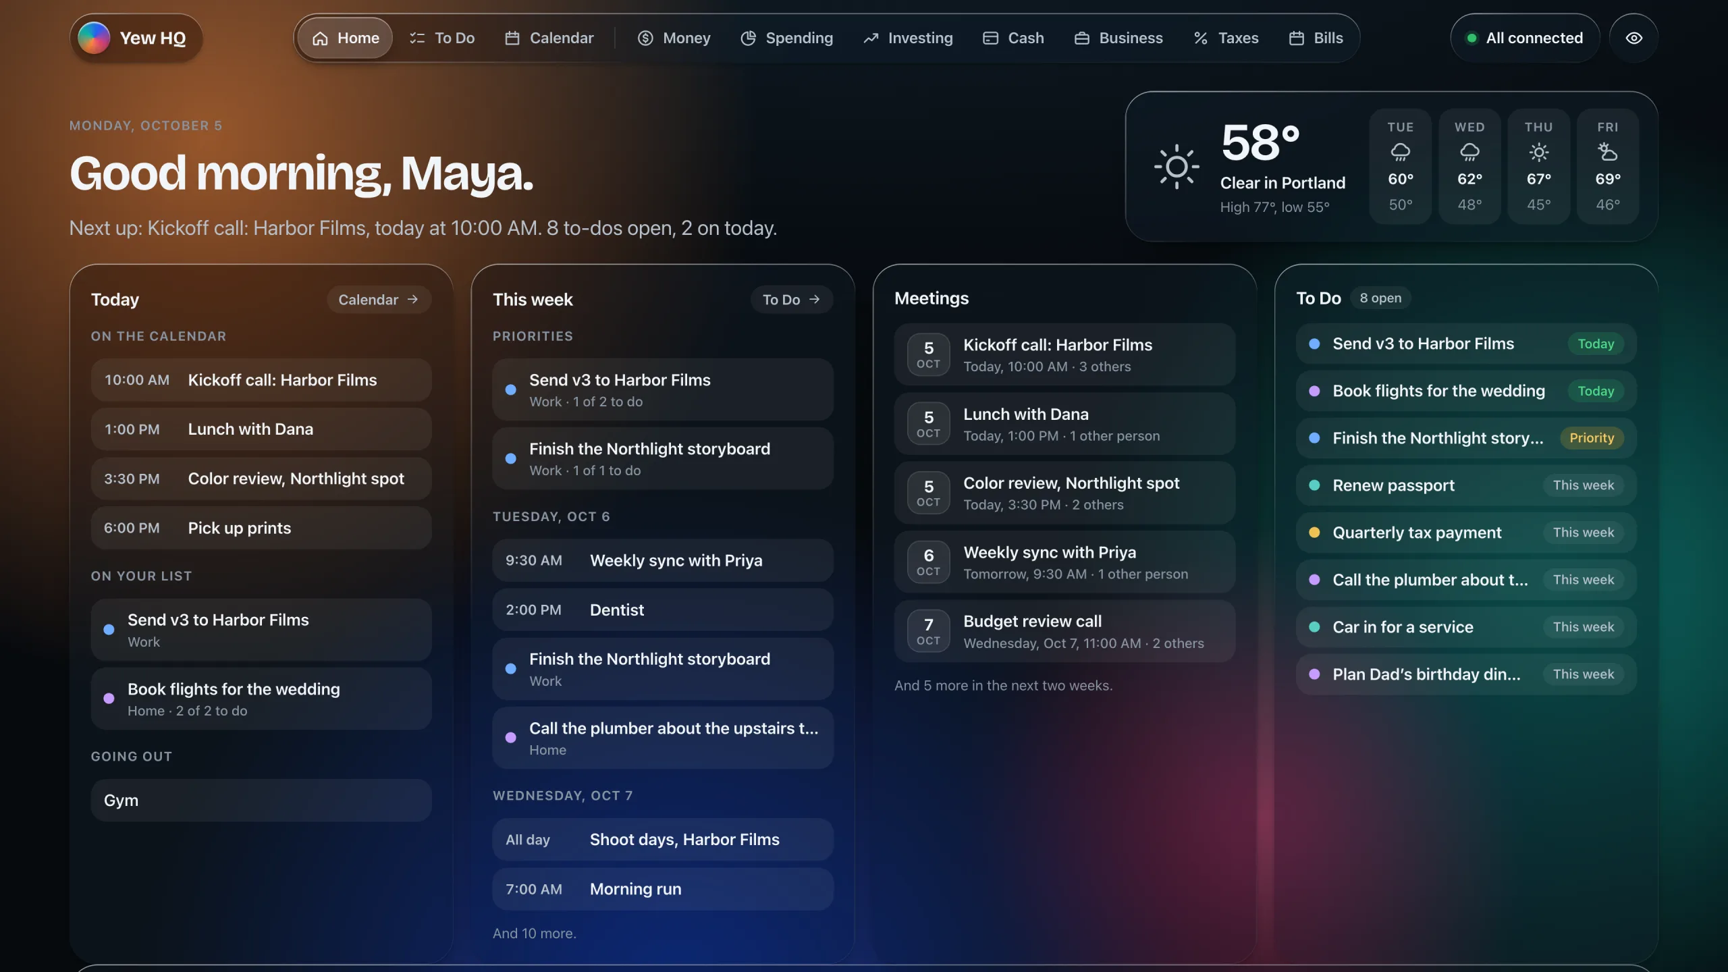This screenshot has width=1728, height=972.
Task: Open To Do from This week card
Action: point(791,299)
